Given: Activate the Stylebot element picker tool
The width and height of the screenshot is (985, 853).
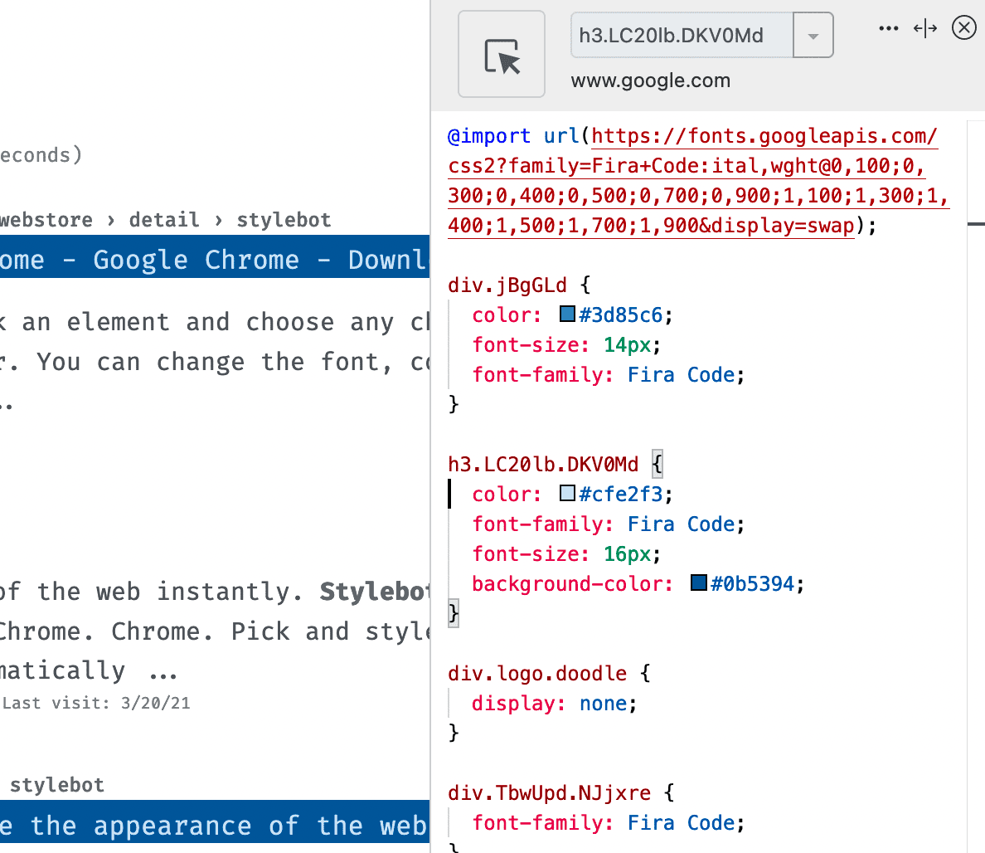Looking at the screenshot, I should tap(502, 53).
